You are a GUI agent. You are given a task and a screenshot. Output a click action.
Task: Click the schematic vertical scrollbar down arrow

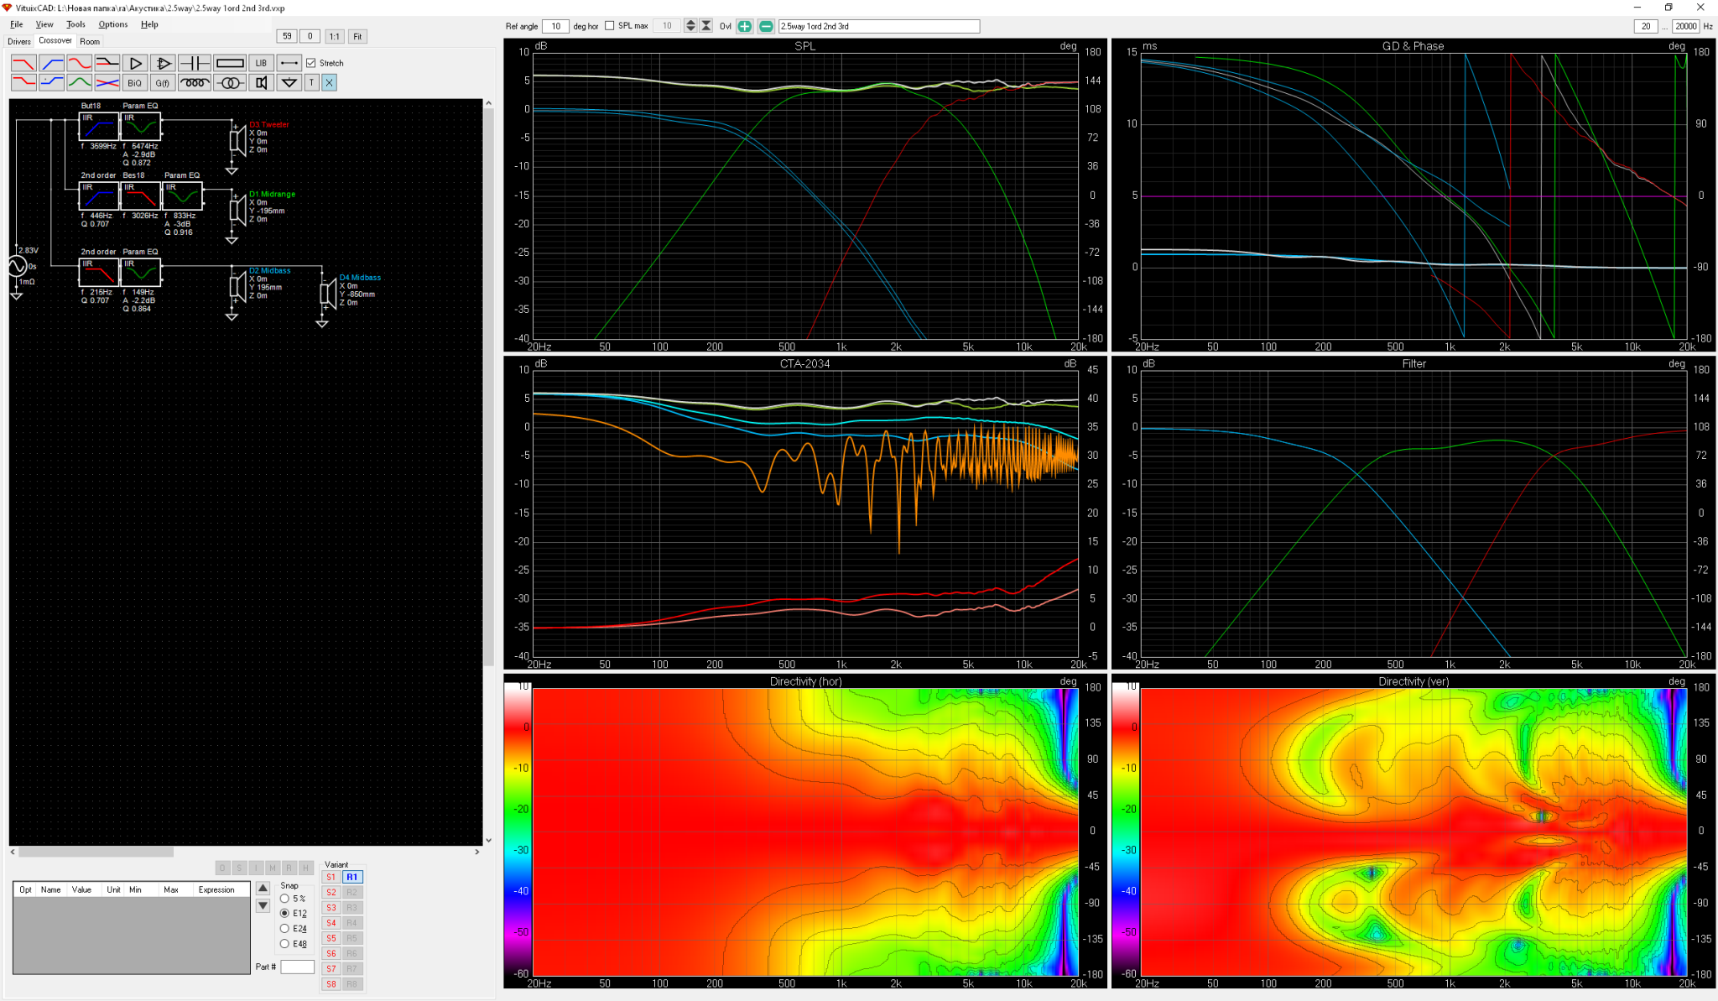[488, 839]
